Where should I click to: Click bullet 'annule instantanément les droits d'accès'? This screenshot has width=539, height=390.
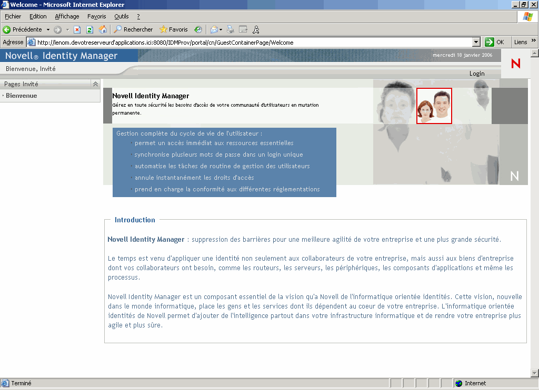[x=194, y=178]
